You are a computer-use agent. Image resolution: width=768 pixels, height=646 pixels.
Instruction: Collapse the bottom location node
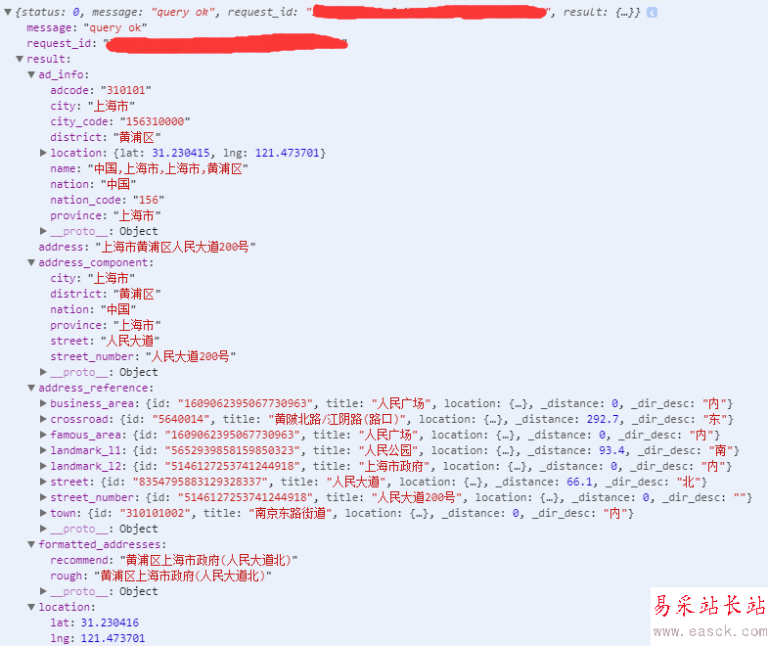[31, 607]
